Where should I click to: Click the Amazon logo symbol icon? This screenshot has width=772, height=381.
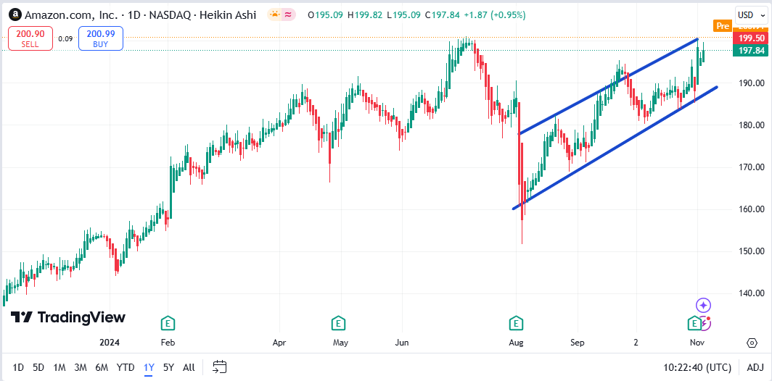tap(15, 14)
